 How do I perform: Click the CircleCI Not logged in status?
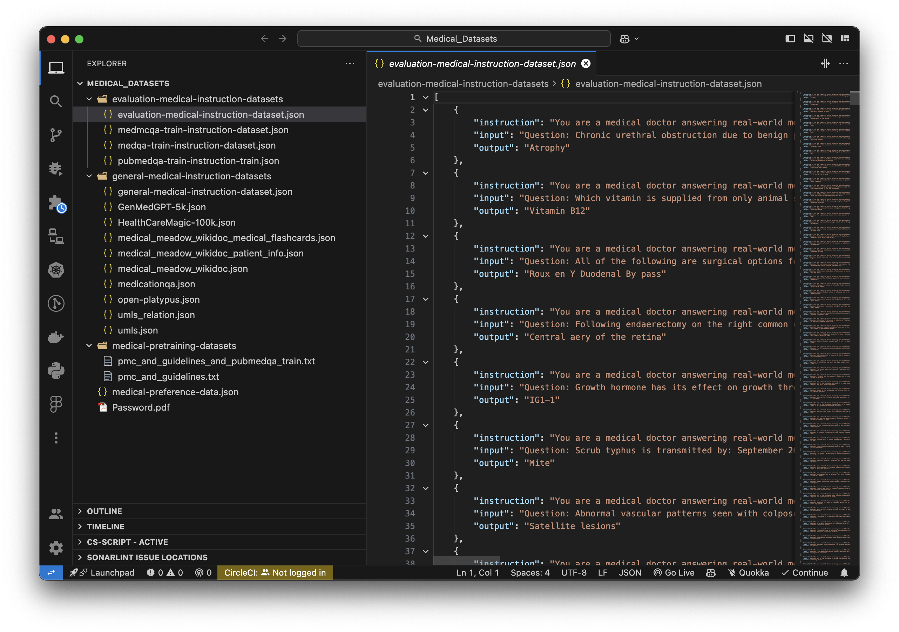(x=275, y=572)
